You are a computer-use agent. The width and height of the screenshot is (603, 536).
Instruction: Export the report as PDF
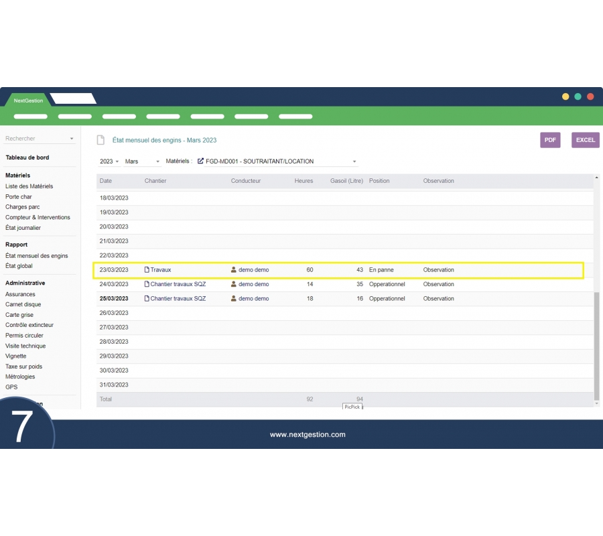(550, 140)
